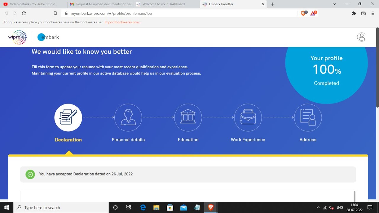Open the Education building icon
This screenshot has width=379, height=213.
pos(188,117)
